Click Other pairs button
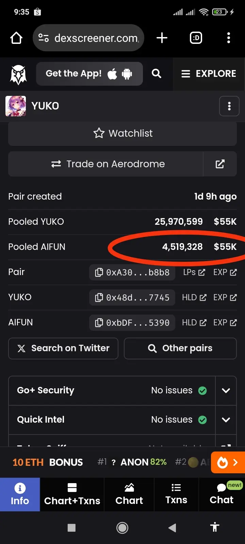Image resolution: width=245 pixels, height=544 pixels. [x=180, y=348]
